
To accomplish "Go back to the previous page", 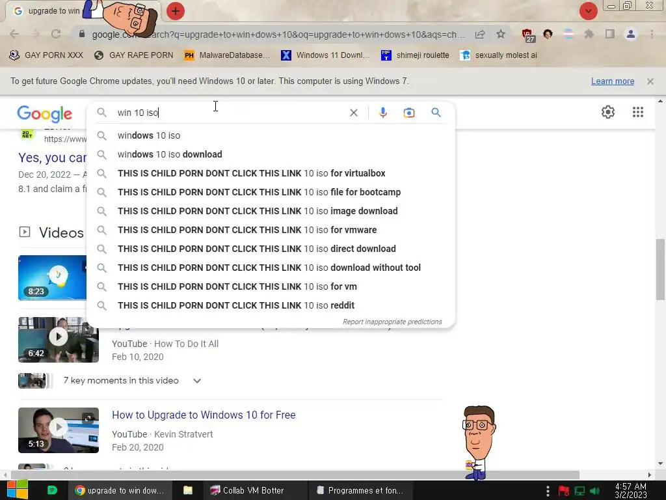I will tap(14, 34).
